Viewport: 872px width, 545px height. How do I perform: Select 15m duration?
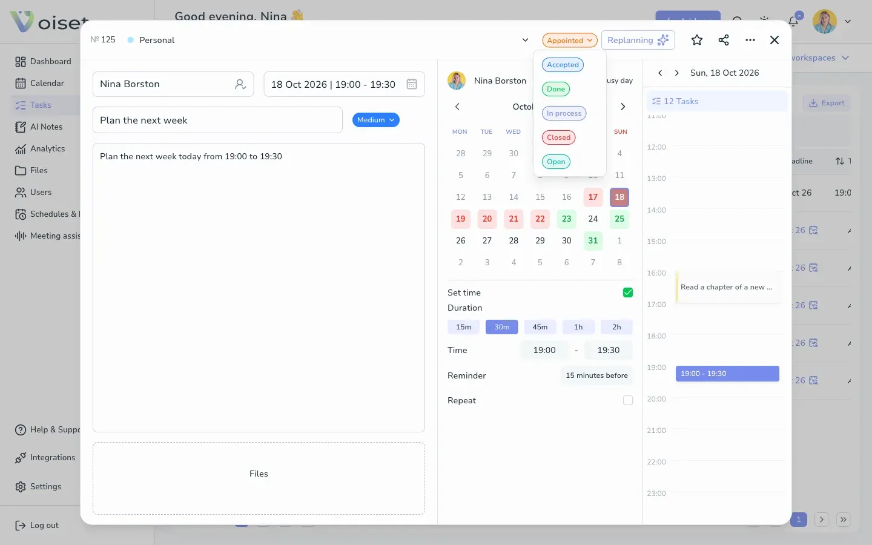pos(463,327)
